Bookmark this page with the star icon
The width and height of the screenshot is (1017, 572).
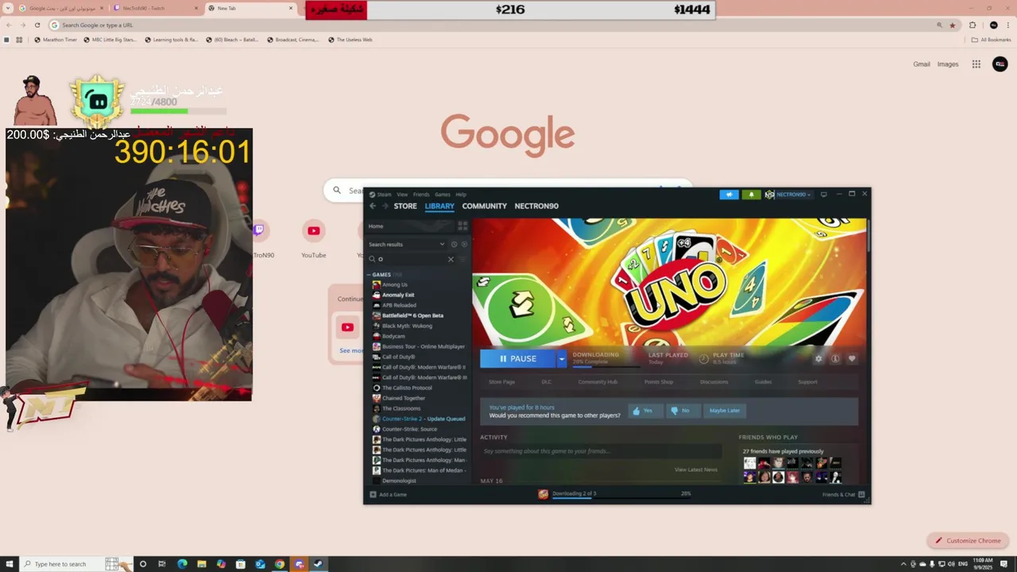953,25
